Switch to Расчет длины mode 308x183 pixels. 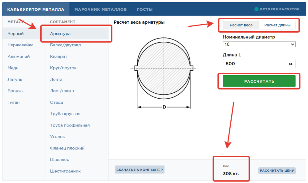point(277,25)
